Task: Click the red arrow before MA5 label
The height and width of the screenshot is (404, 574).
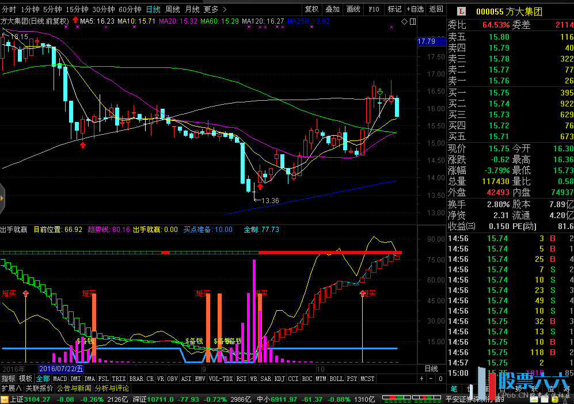Action: click(x=75, y=21)
